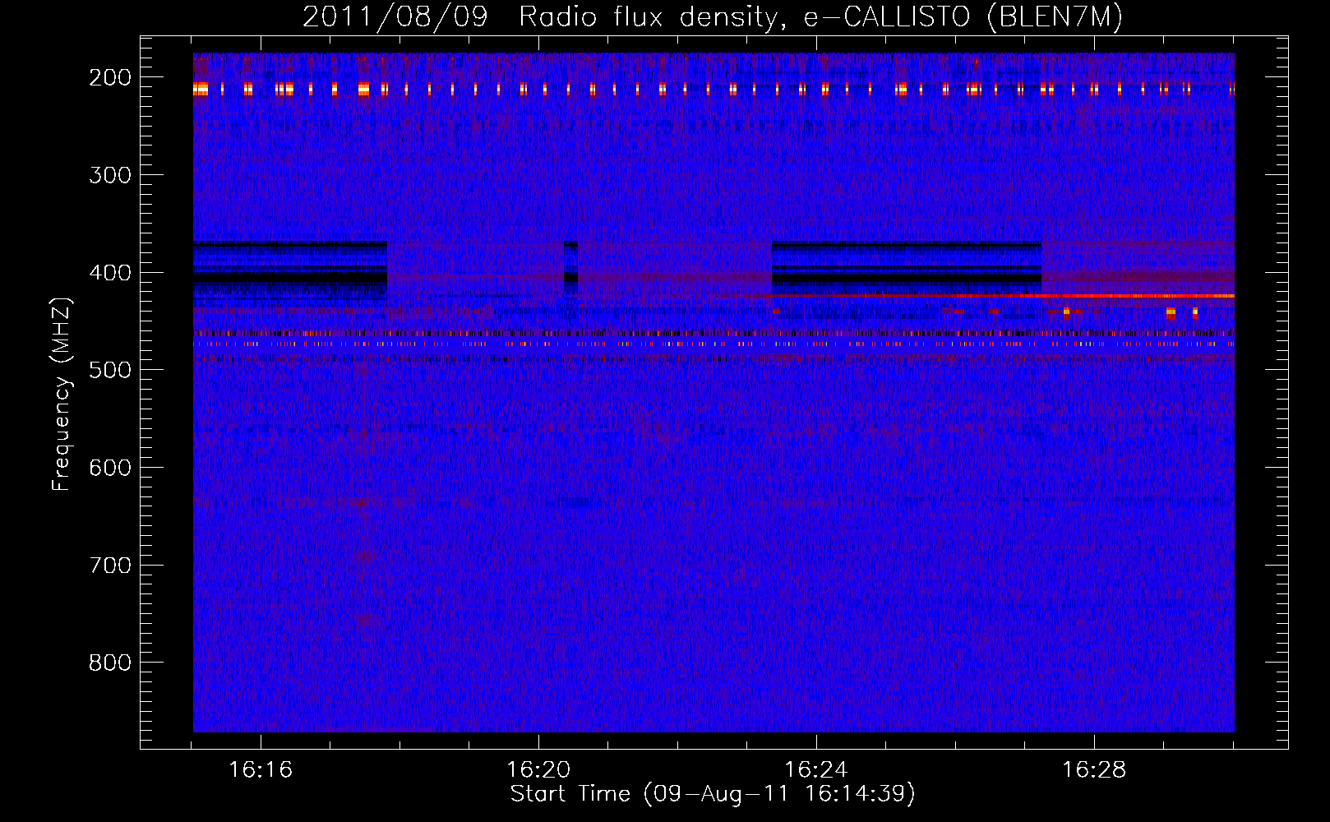Click the 400 frequency tick label

coord(110,273)
